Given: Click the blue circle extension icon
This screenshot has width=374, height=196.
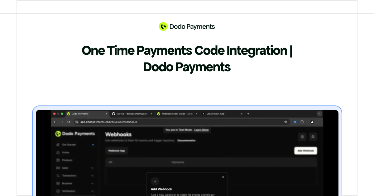Looking at the screenshot, I should 295,122.
